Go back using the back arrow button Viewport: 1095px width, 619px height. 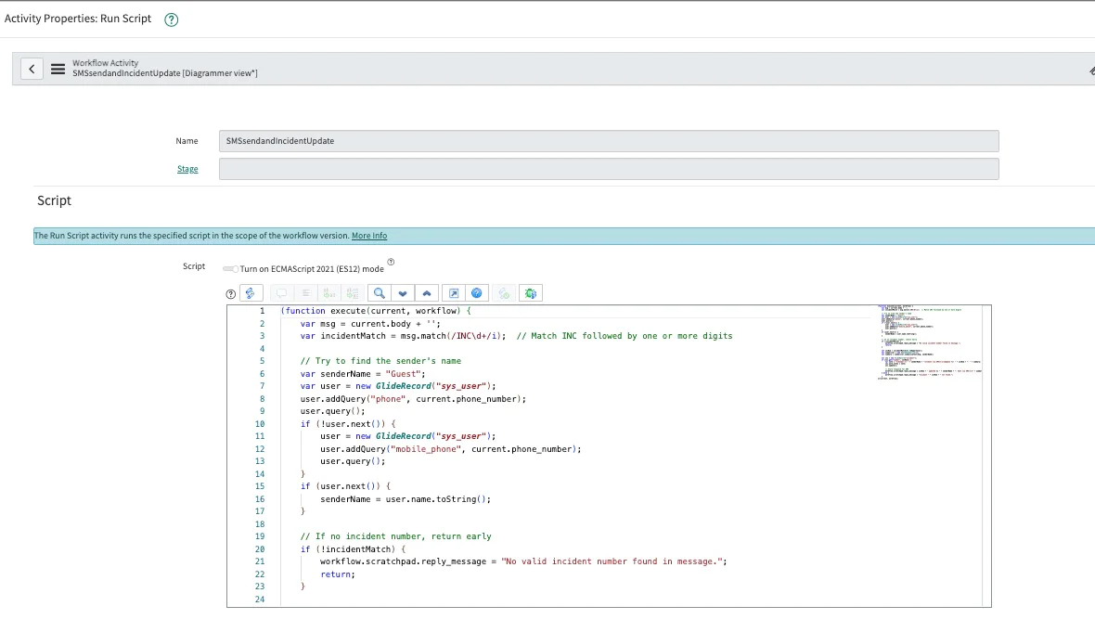point(32,69)
